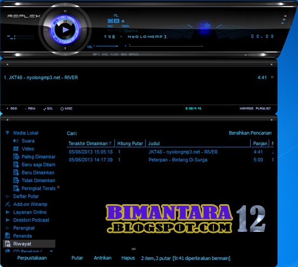Open Add-on Winamp icon
Screen dimensions: 298x267
(8, 204)
